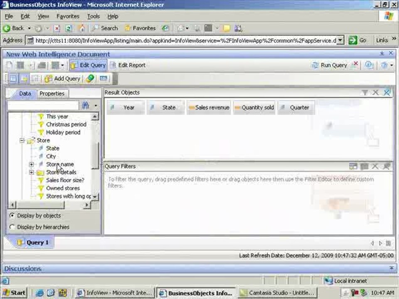The image size is (399, 299).
Task: Select the Owned stores filter
Action: click(63, 188)
